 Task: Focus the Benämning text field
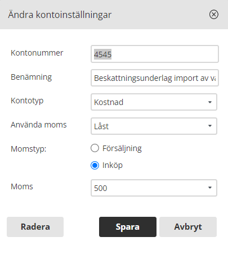point(155,78)
